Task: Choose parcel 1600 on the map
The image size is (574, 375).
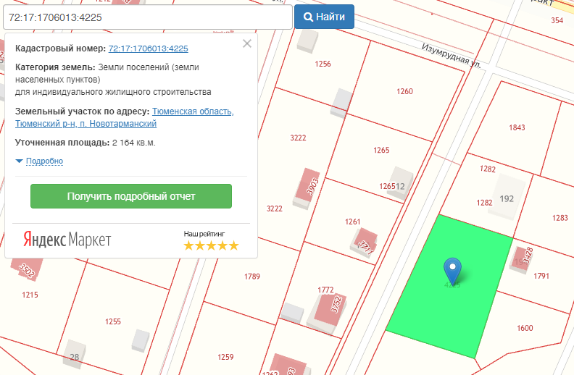Action: click(x=525, y=328)
